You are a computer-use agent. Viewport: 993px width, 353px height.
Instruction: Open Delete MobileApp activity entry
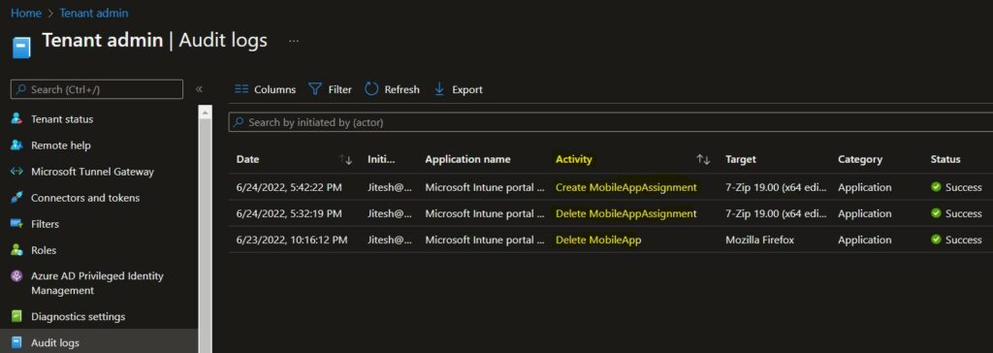[598, 240]
